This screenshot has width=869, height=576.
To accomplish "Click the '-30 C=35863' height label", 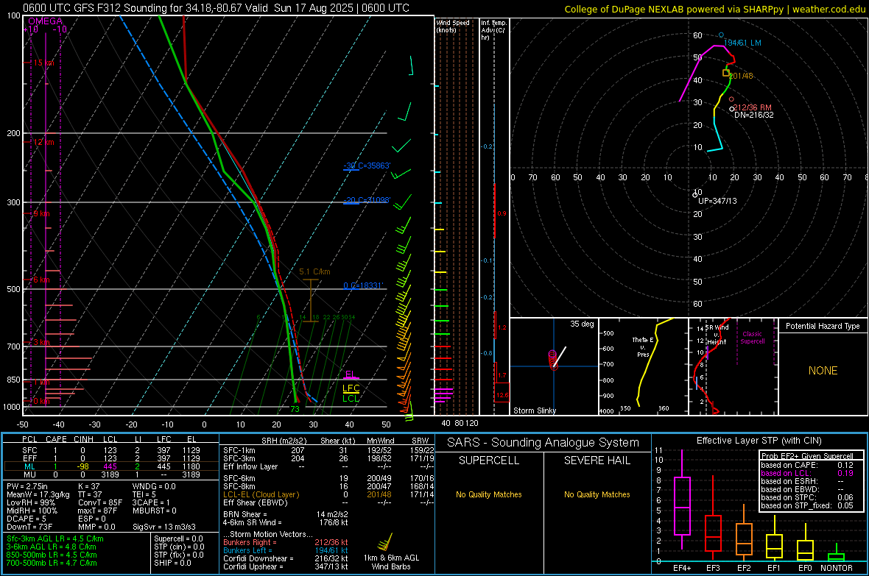I will click(x=367, y=166).
